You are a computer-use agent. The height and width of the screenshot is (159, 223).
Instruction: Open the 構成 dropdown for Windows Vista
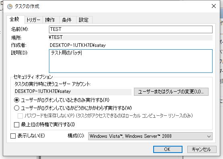click(150, 136)
